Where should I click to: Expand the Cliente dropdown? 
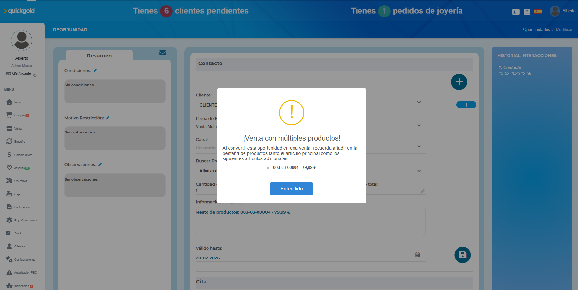tap(419, 102)
